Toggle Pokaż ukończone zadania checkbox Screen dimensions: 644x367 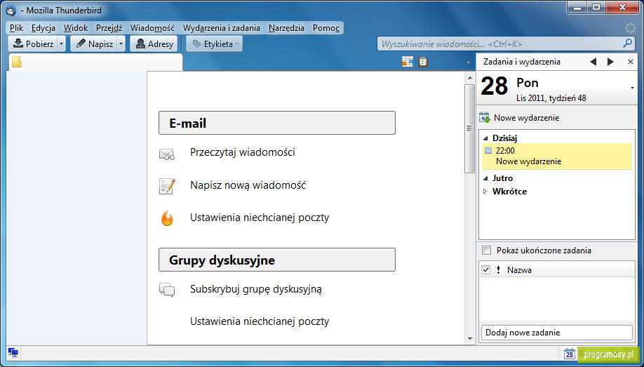coord(486,251)
